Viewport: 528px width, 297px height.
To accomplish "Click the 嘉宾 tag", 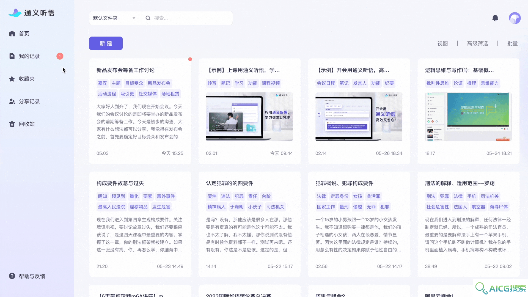I will click(x=102, y=83).
